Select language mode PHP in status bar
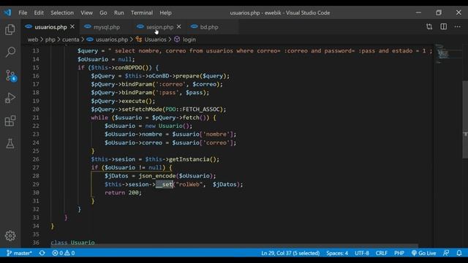468x263 pixels. tap(399, 254)
